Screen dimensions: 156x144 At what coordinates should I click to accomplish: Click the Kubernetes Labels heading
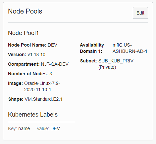(x=33, y=115)
